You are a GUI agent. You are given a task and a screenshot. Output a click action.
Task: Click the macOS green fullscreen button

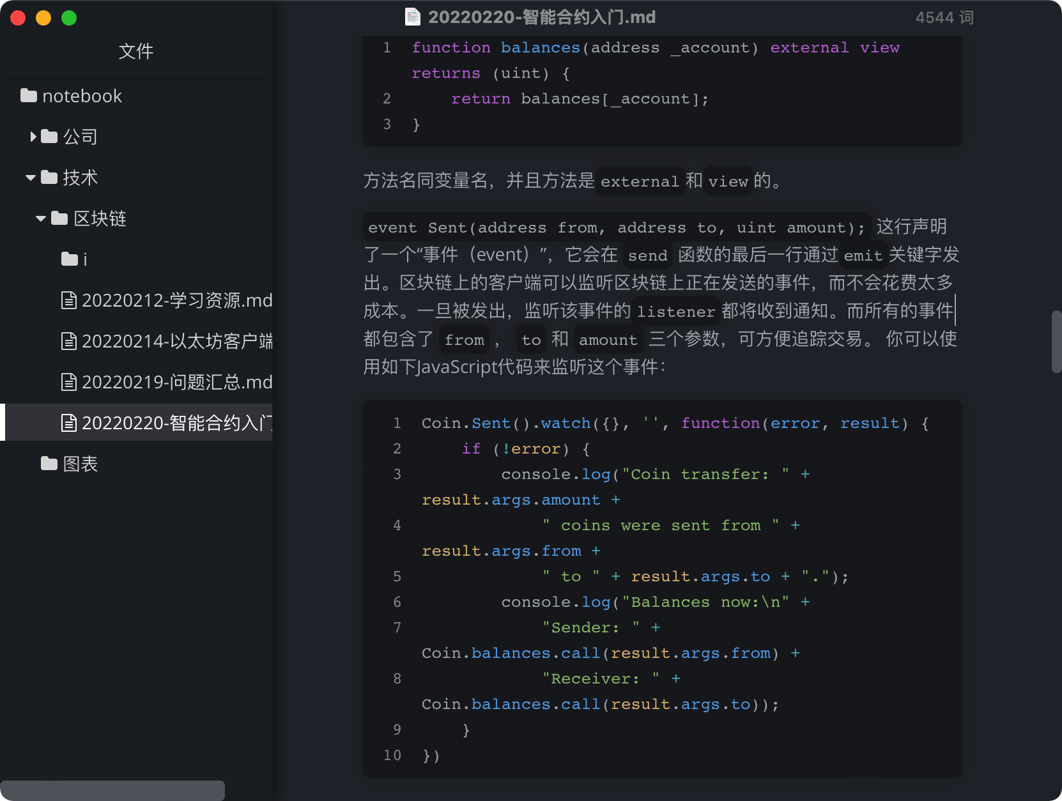(x=69, y=18)
